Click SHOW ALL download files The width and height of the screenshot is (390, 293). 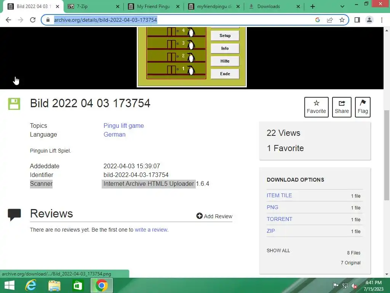278,251
